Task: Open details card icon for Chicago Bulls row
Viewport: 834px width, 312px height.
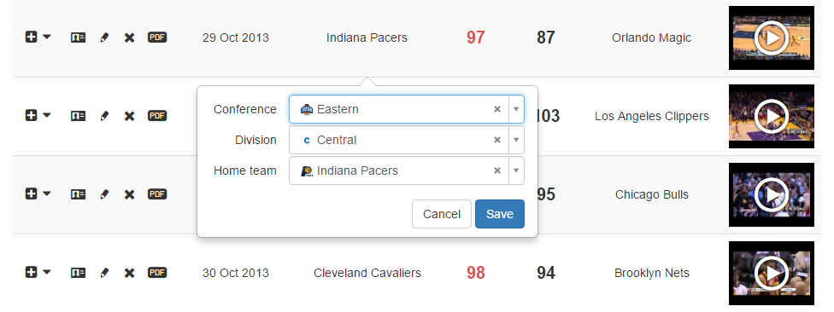Action: pos(79,194)
